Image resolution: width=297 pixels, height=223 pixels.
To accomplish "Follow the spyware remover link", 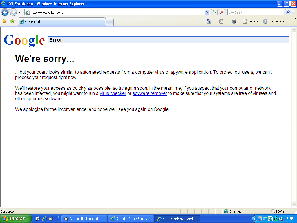I will pos(150,93).
